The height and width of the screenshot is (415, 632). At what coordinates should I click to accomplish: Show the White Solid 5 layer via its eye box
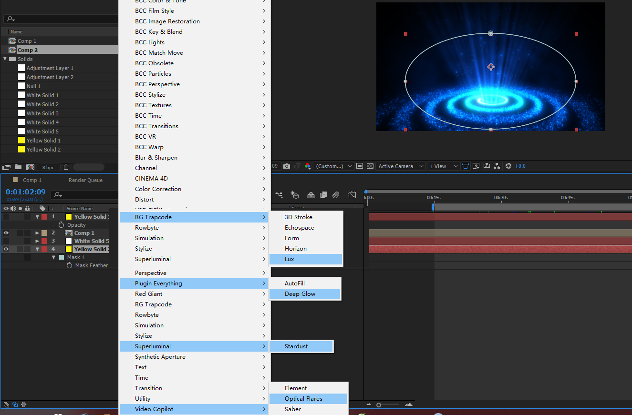pos(6,241)
